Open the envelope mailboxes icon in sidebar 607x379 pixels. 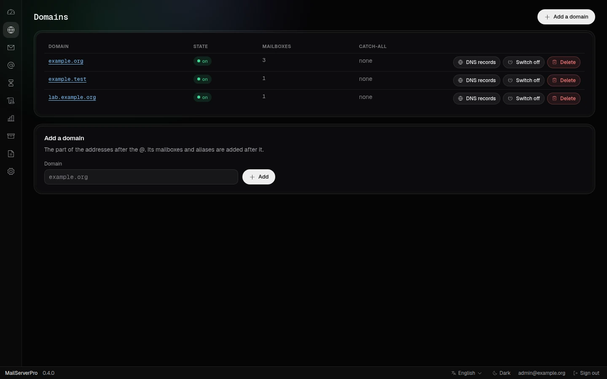[x=11, y=48]
